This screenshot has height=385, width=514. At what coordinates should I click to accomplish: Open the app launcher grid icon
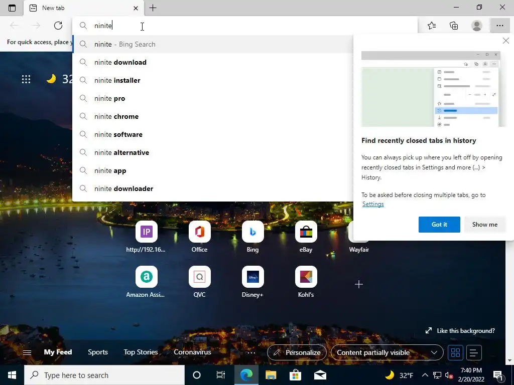click(x=26, y=79)
